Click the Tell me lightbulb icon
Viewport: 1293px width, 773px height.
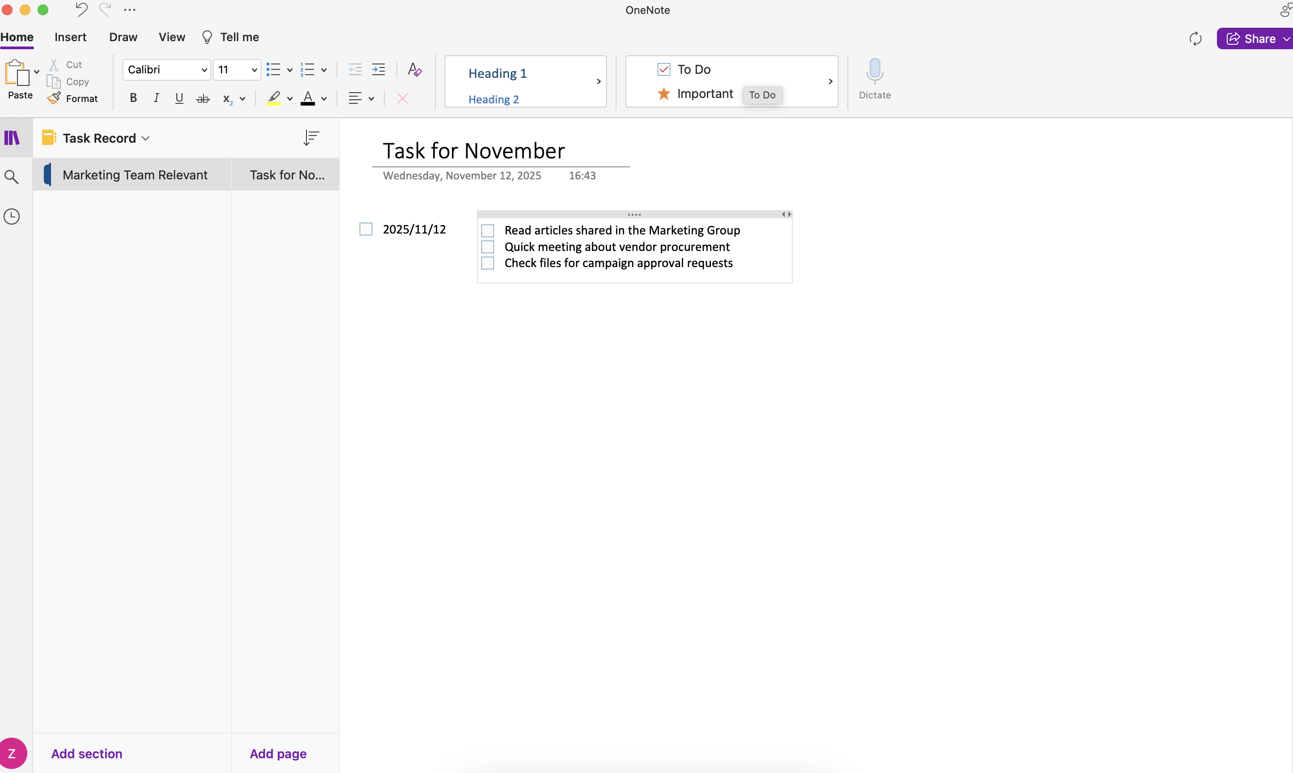[x=207, y=37]
